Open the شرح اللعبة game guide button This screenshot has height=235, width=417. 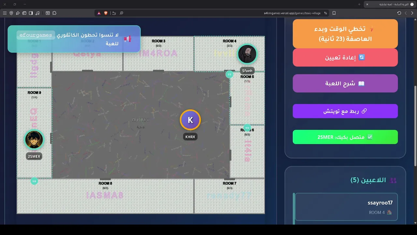345,83
